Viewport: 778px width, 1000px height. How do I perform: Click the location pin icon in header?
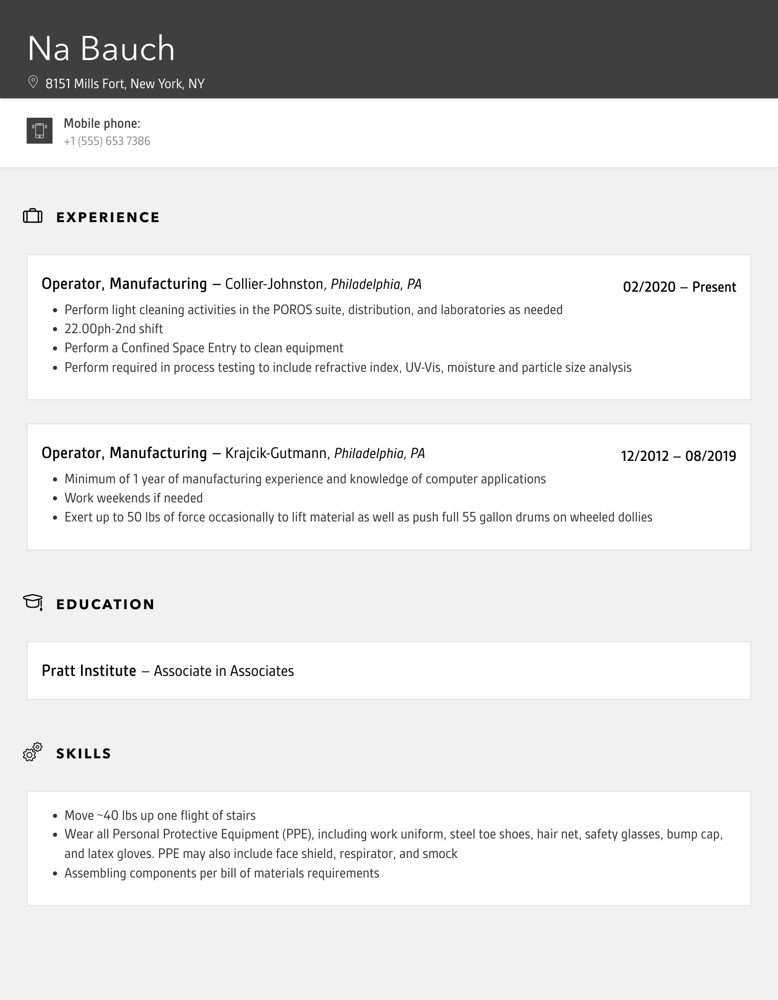click(33, 82)
